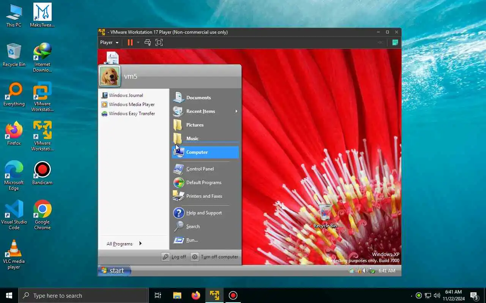
Task: Click host volume icon in system tray
Action: [x=437, y=295]
